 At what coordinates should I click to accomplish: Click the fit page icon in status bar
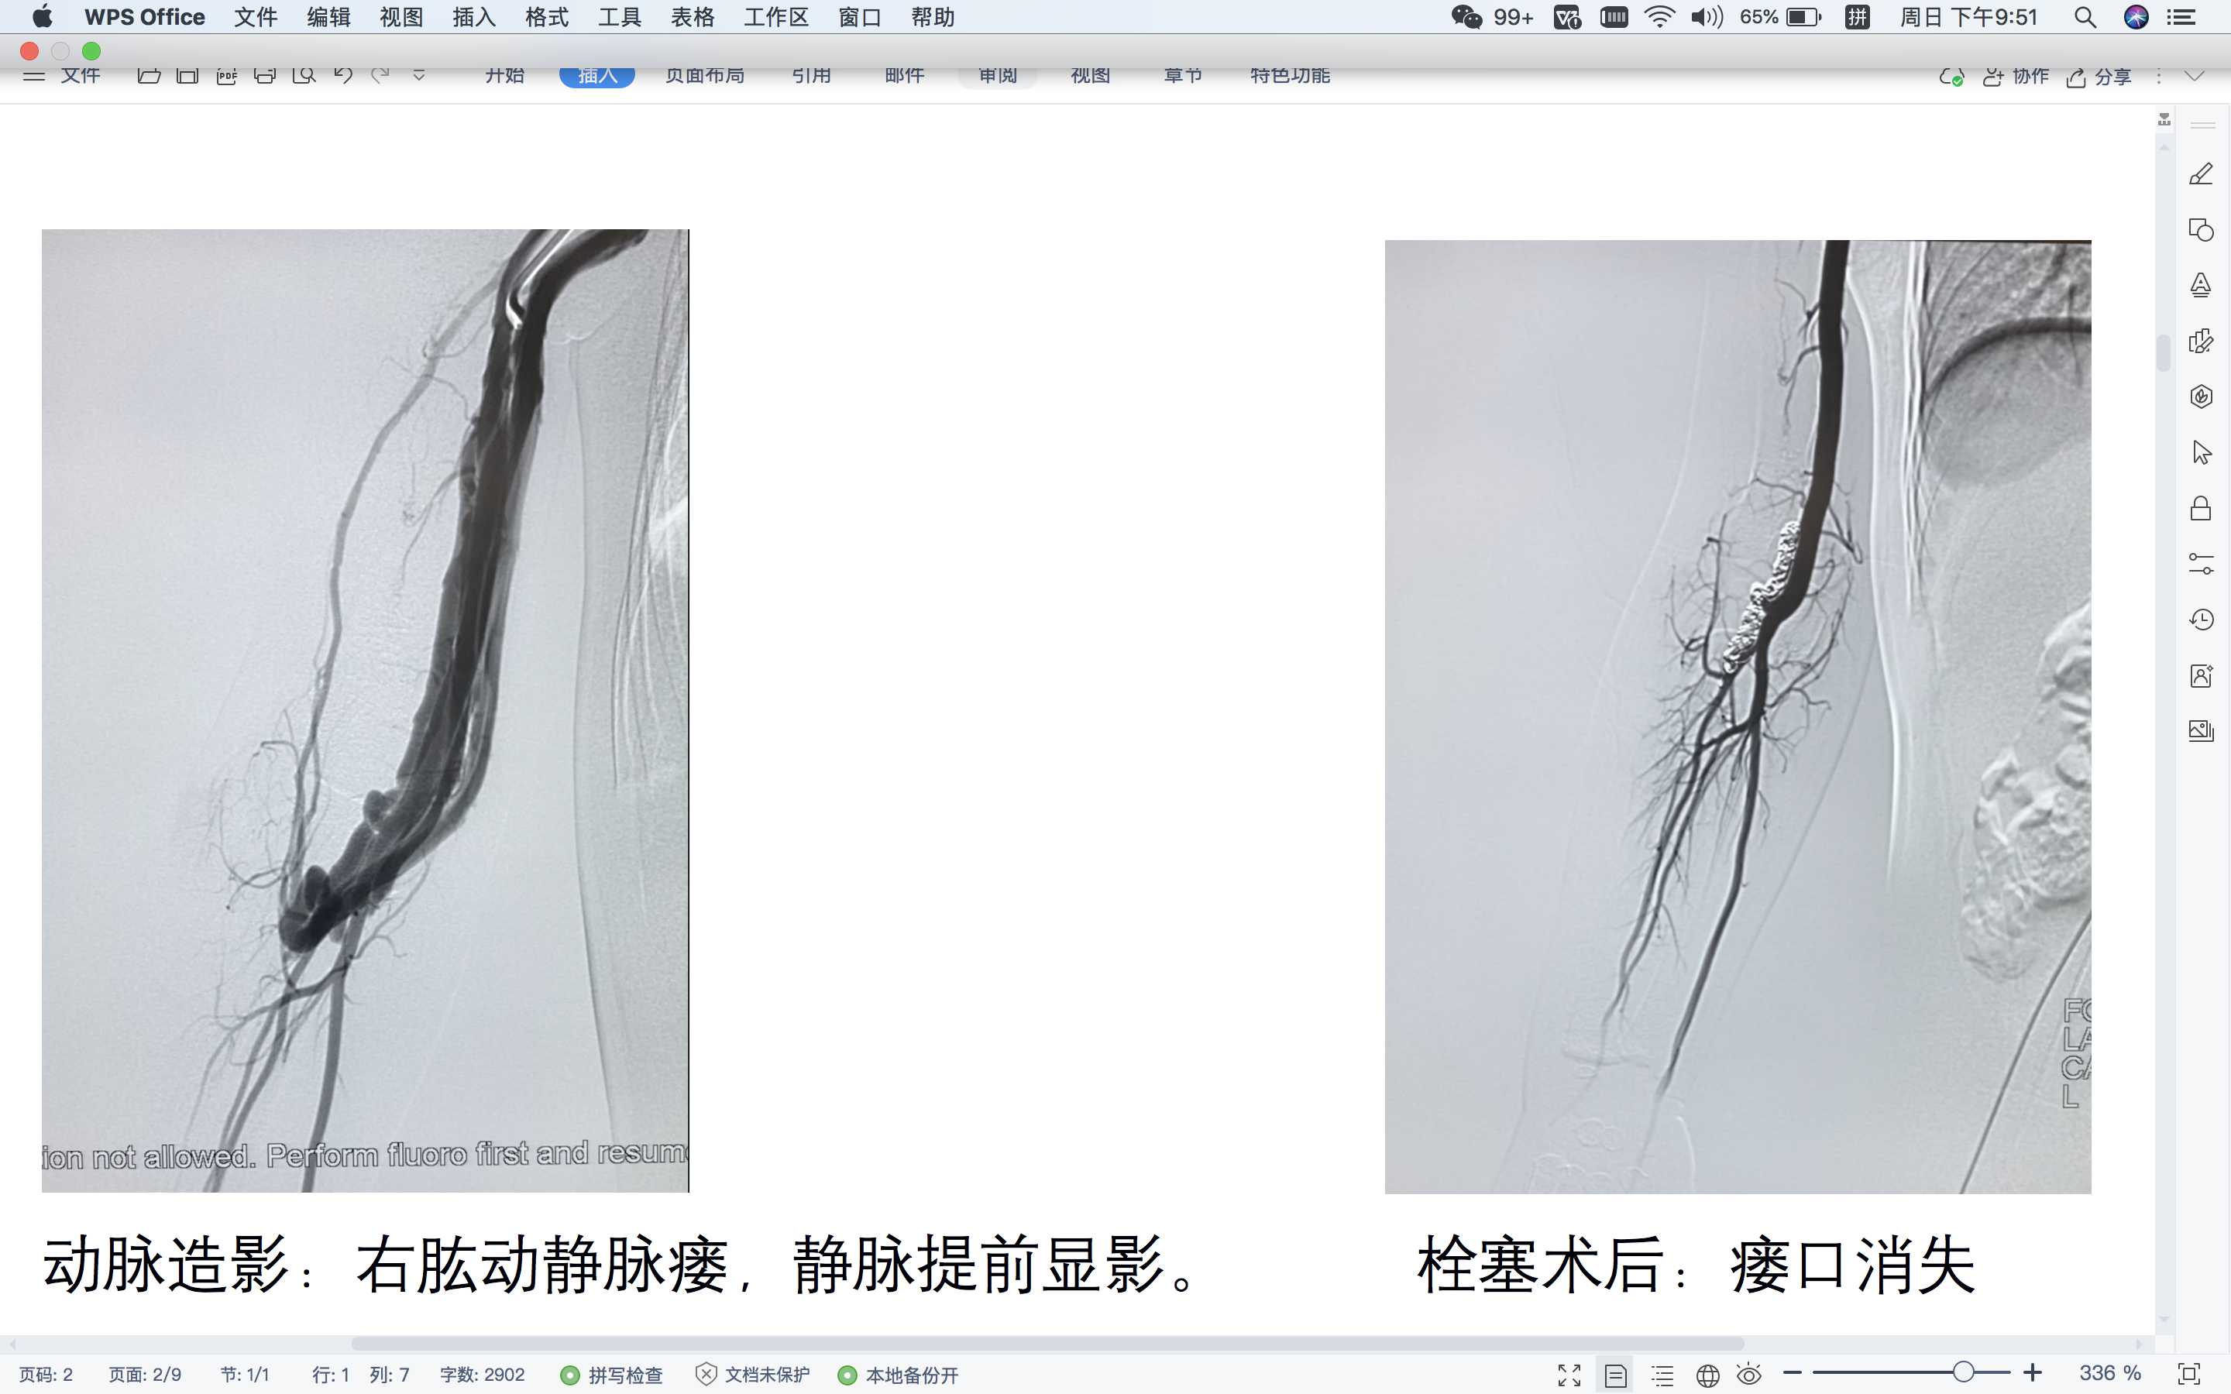2188,1373
